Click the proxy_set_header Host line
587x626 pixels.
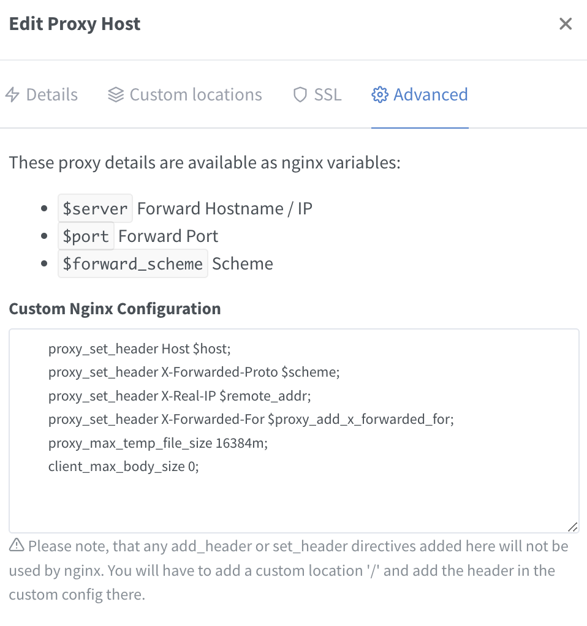pos(139,349)
